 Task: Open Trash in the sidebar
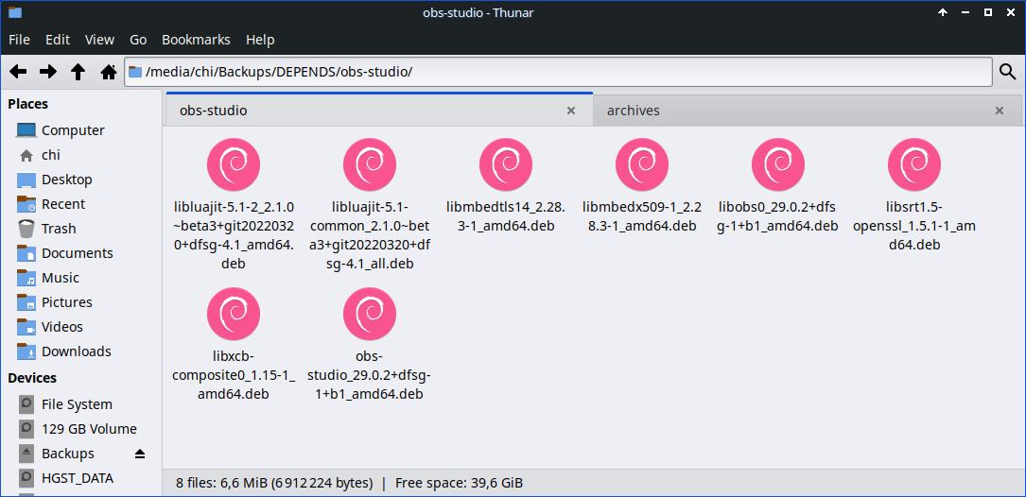click(x=81, y=229)
